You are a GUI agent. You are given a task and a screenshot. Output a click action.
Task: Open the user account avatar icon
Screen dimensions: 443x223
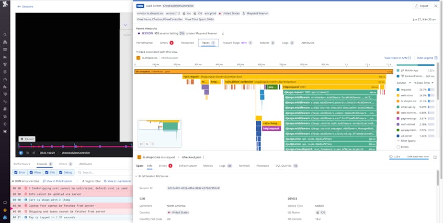click(x=5, y=217)
